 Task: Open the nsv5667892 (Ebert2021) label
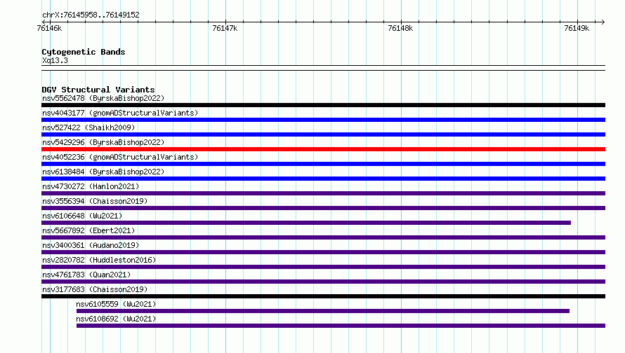tap(88, 230)
